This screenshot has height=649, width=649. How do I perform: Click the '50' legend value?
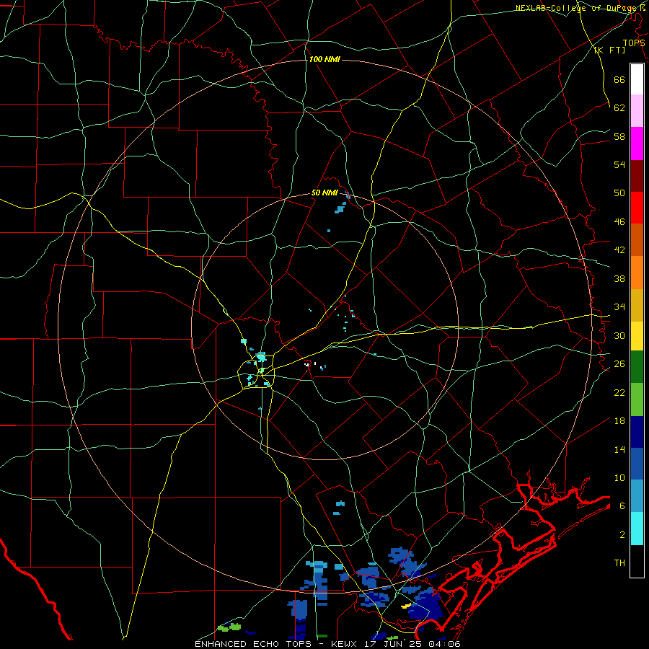point(619,193)
